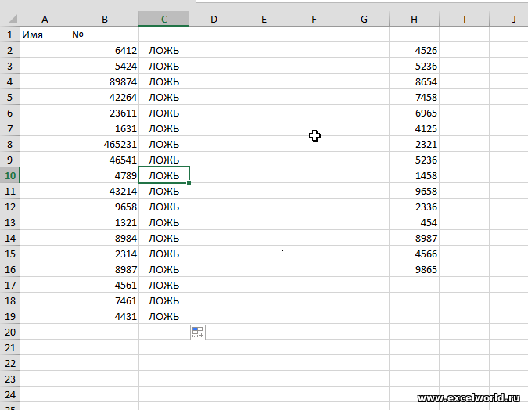Click cell with value 89874

(x=104, y=82)
